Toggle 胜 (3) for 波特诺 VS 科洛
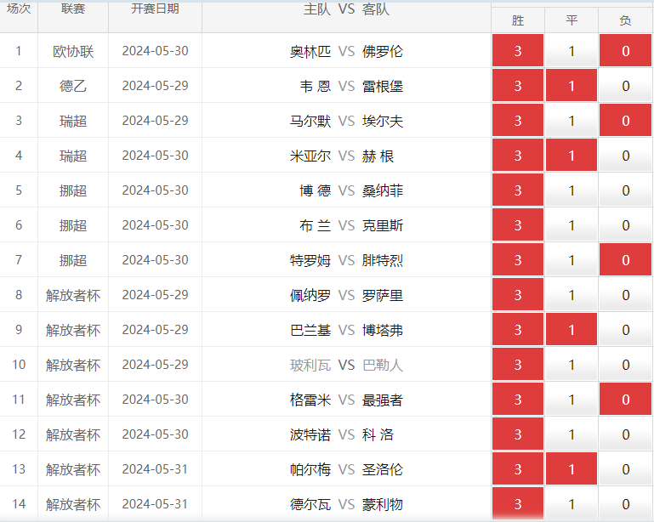The height and width of the screenshot is (522, 654). click(518, 434)
